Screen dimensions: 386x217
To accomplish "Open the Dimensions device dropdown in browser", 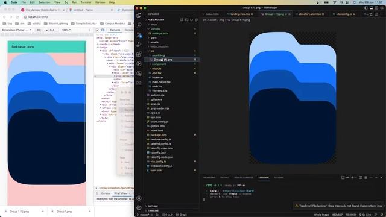I will [x=17, y=30].
